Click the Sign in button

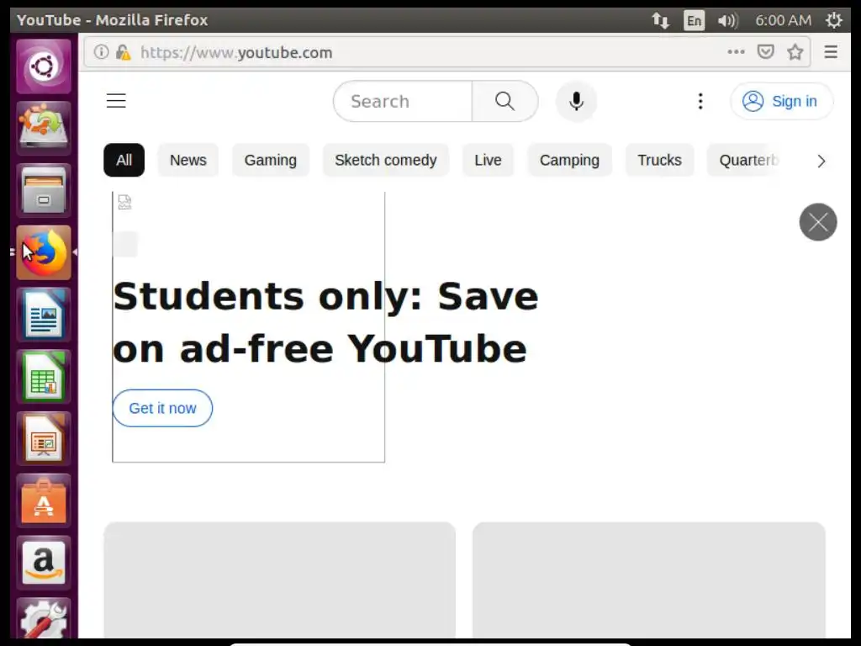coord(781,101)
